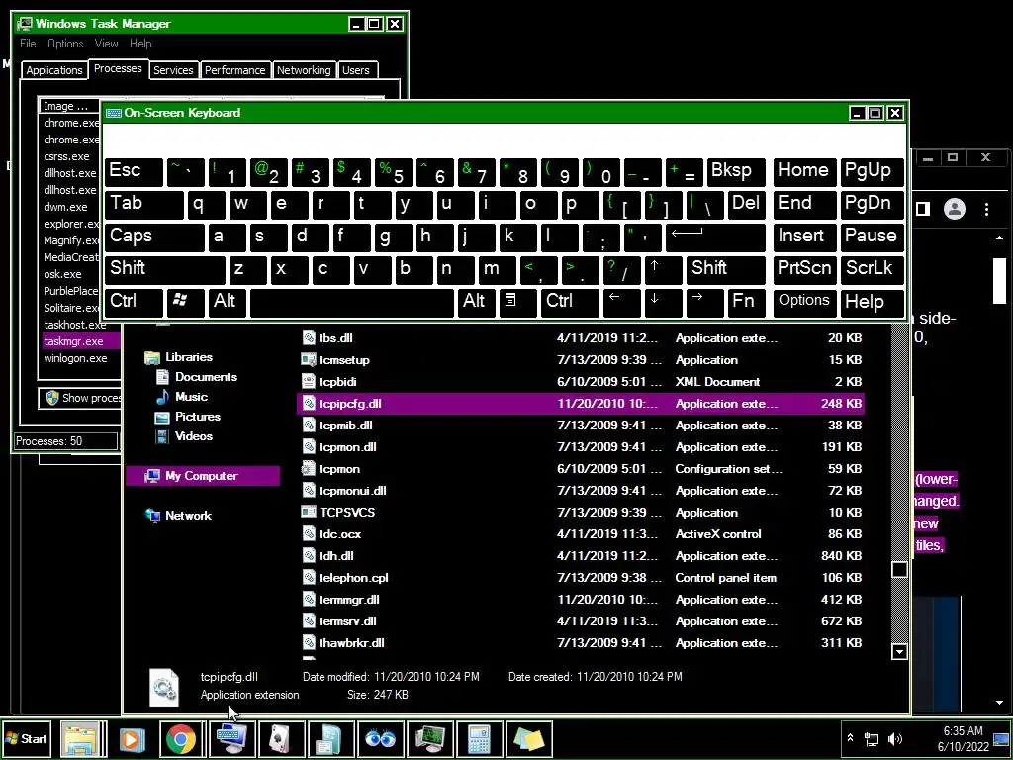The height and width of the screenshot is (760, 1013).
Task: Open View menu in Task Manager
Action: pos(106,44)
